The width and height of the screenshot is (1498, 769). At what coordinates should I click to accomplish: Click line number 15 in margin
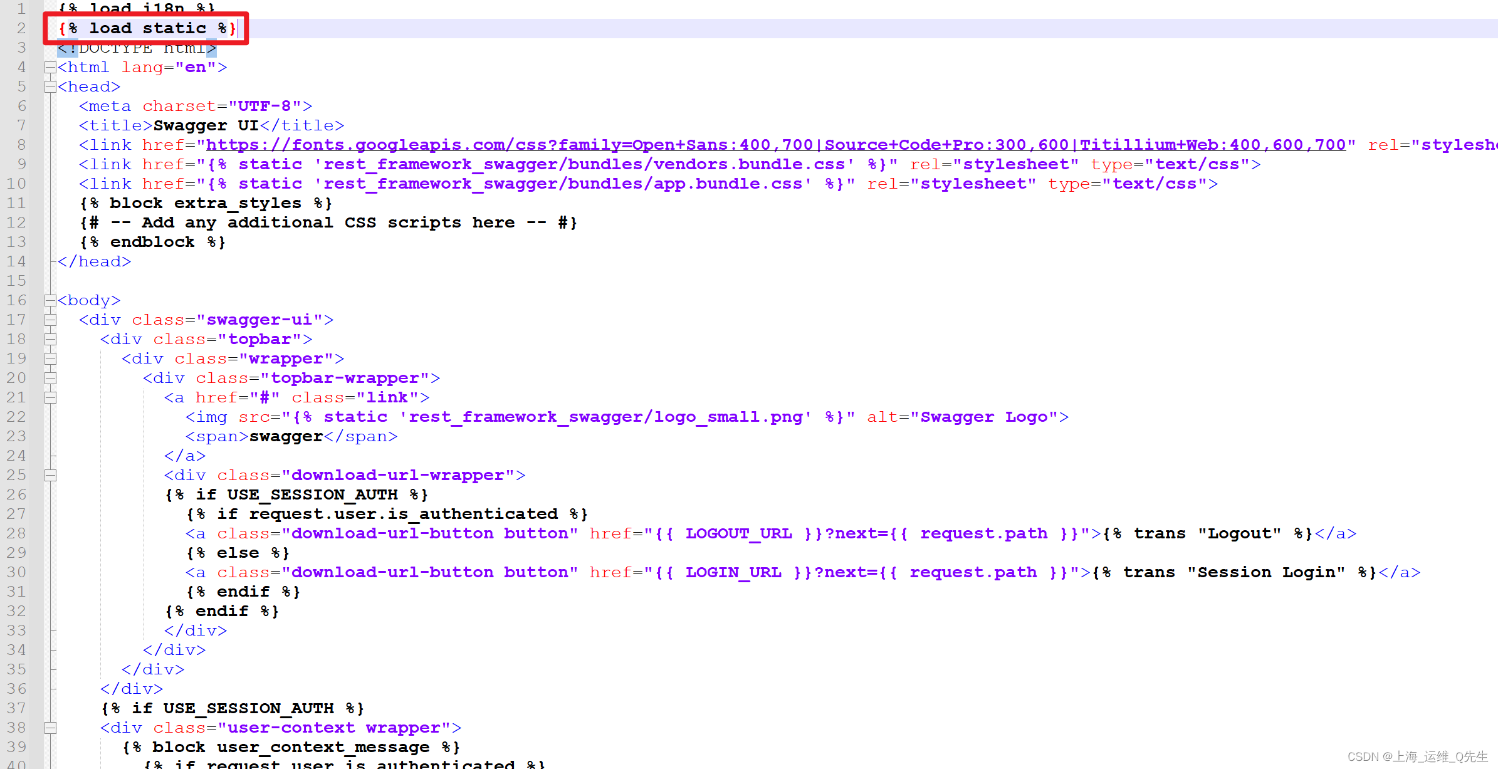pos(16,281)
